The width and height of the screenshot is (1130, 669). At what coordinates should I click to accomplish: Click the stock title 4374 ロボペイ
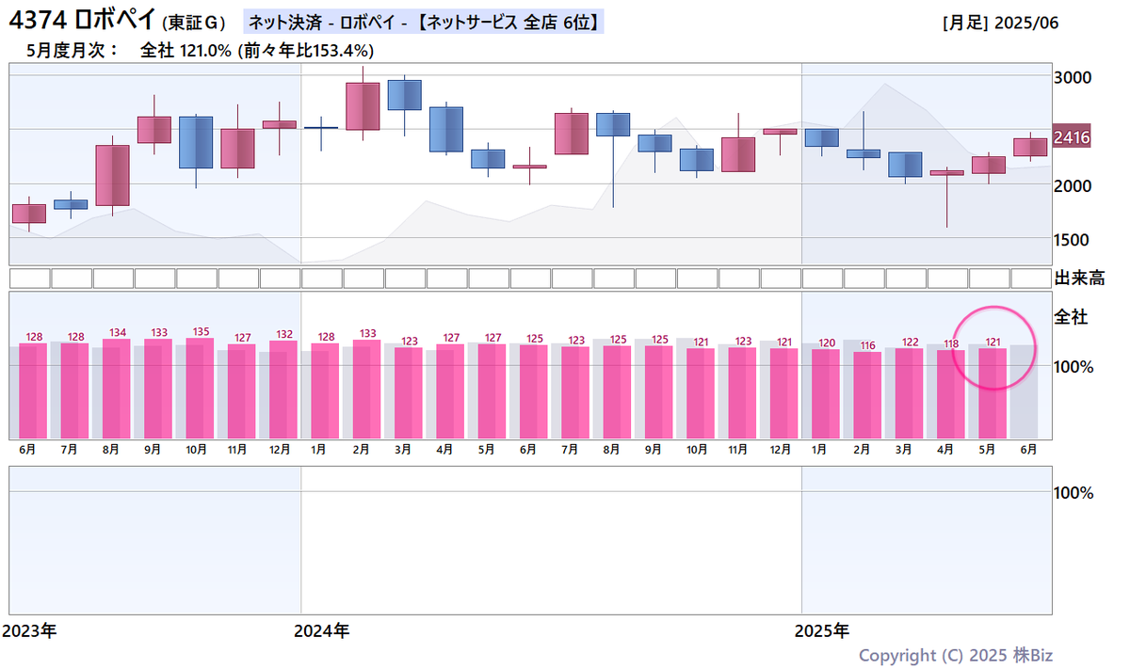click(x=80, y=22)
